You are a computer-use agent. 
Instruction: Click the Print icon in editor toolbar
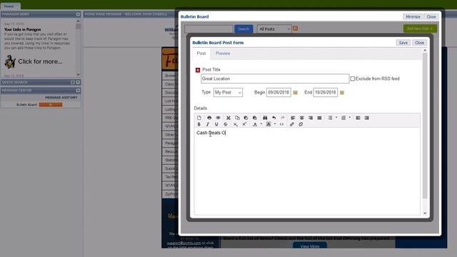(209, 118)
